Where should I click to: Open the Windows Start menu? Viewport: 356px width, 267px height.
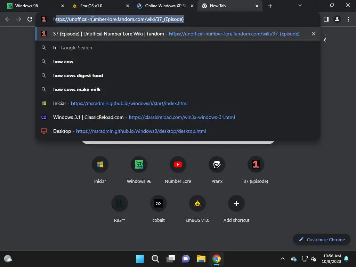tap(140, 259)
